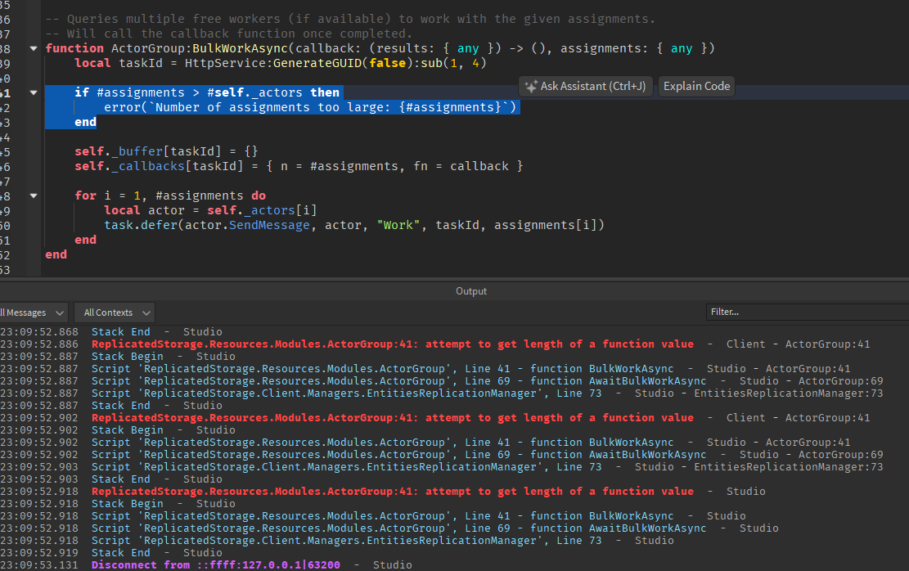Click the 'local taskId = HttpService:GenerateGUID' line
Viewport: 909px width, 571px height.
tap(281, 63)
